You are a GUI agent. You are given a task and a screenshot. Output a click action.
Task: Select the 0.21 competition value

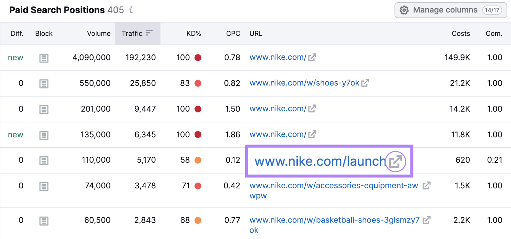(494, 160)
